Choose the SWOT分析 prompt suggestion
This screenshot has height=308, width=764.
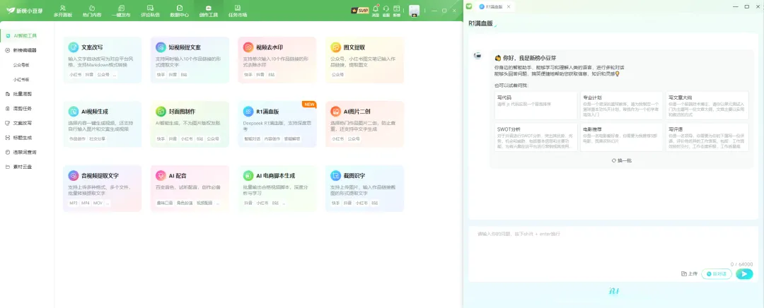536,137
